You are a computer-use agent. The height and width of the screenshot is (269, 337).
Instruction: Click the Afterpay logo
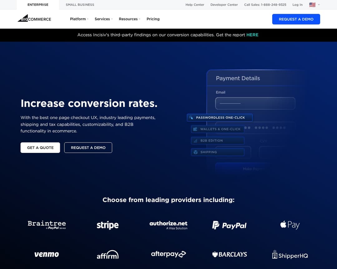click(x=168, y=254)
